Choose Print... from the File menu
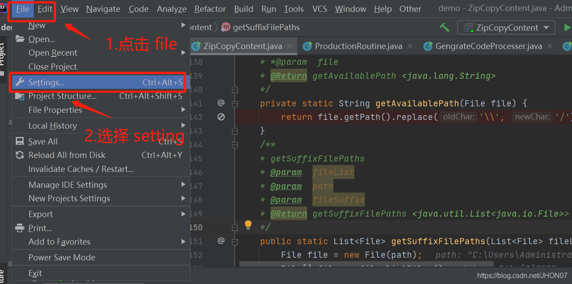572x284 pixels. (101, 228)
